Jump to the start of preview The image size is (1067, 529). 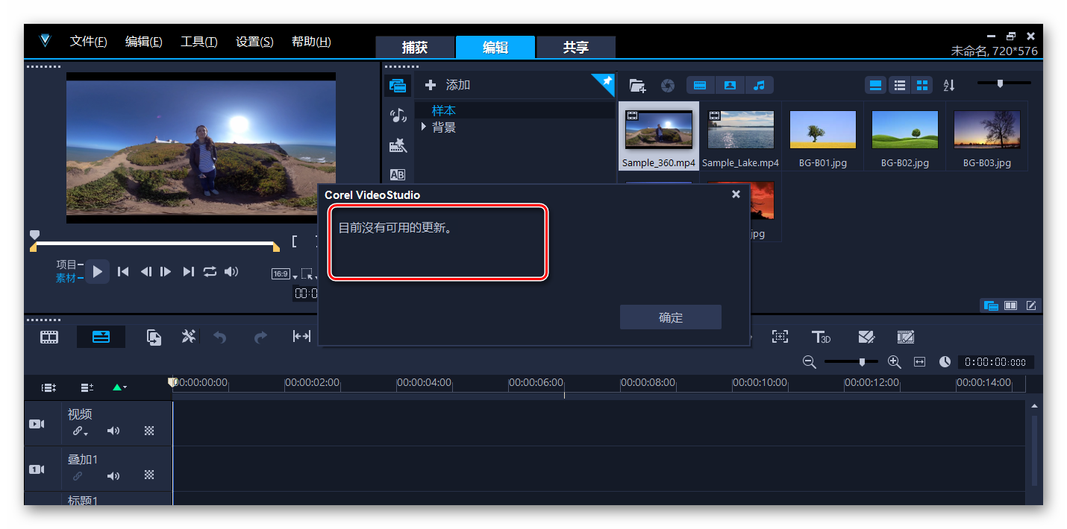[x=124, y=272]
